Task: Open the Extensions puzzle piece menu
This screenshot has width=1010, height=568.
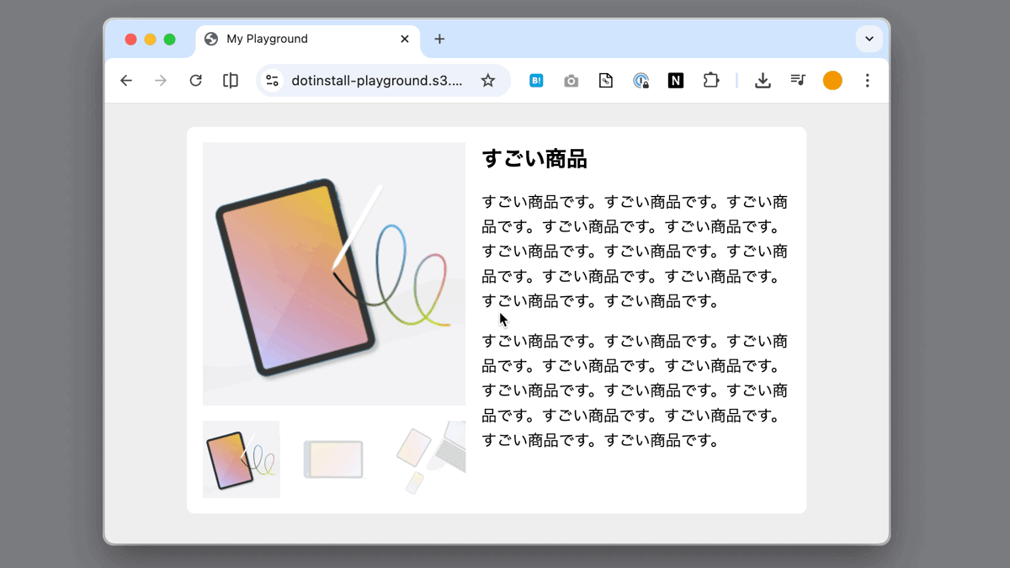Action: click(x=711, y=81)
